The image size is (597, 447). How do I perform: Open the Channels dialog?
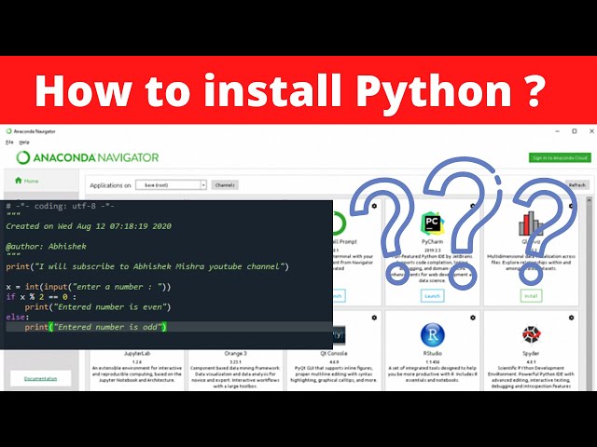tap(225, 185)
